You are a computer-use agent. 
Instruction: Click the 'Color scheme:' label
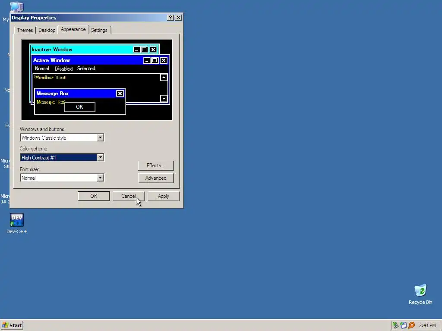click(34, 149)
